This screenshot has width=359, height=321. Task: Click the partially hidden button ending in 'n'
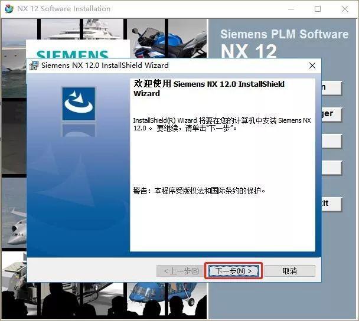[331, 88]
